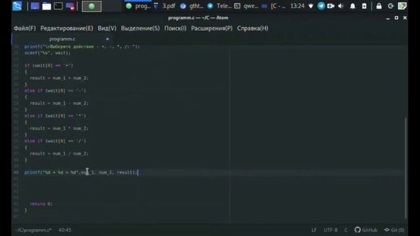Open the Справка(H) menu
The image size is (420, 236).
point(252,28)
